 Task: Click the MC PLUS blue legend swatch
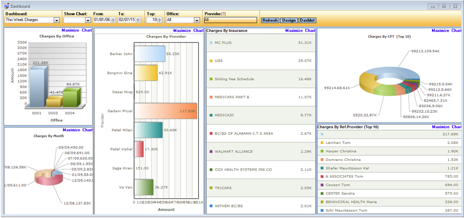[x=211, y=43]
